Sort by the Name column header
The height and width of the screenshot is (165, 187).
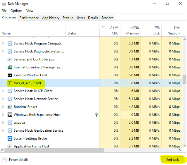(x=33, y=31)
